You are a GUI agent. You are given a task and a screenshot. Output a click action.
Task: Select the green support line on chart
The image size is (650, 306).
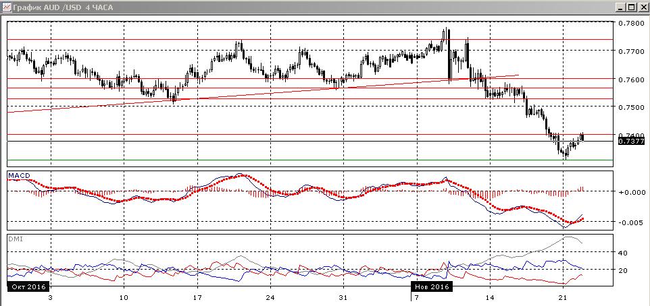[x=310, y=160]
